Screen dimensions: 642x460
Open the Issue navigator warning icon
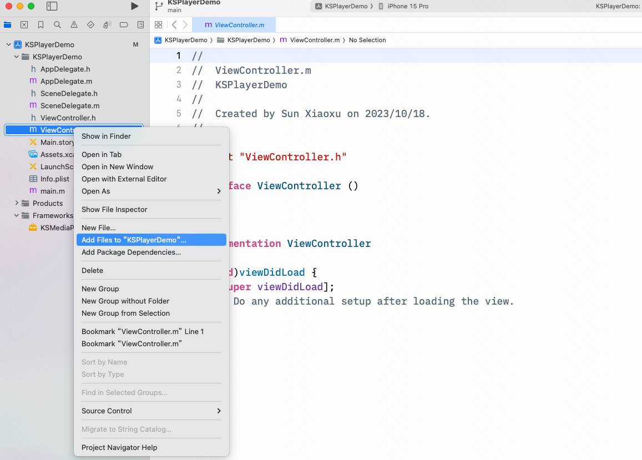tap(74, 25)
